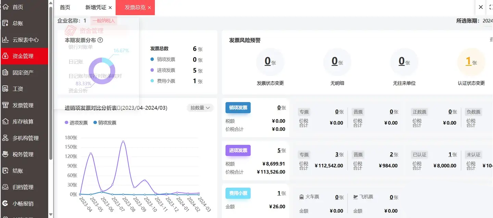Open 库存核算 warehouse icon

(5, 122)
